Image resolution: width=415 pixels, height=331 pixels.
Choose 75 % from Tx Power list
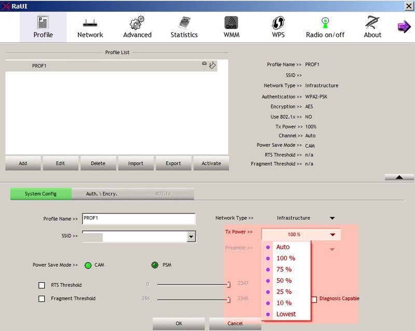[x=284, y=269]
